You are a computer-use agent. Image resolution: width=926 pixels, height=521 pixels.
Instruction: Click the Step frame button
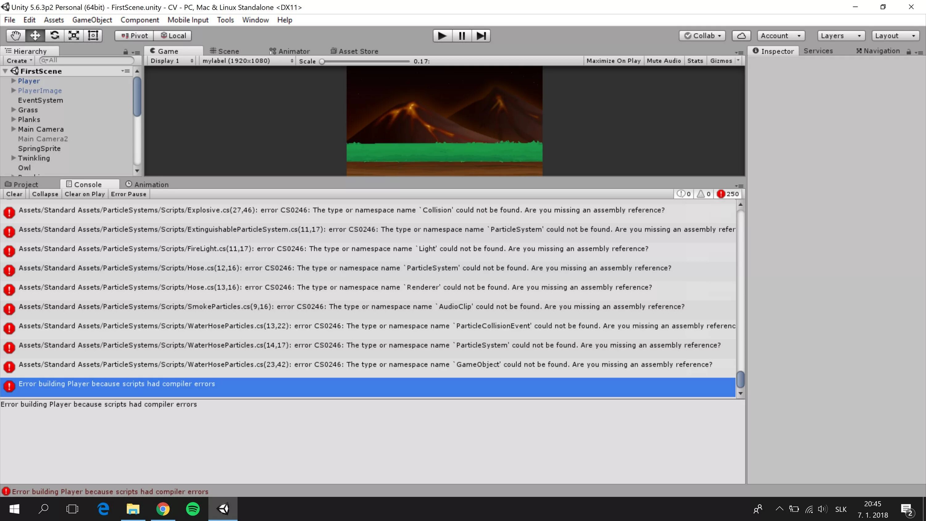coord(481,35)
